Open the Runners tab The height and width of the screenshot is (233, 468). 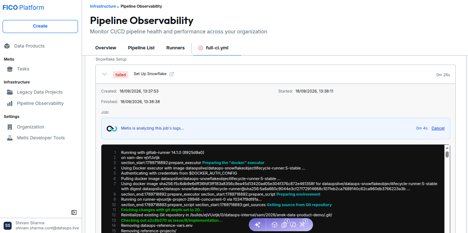(176, 48)
